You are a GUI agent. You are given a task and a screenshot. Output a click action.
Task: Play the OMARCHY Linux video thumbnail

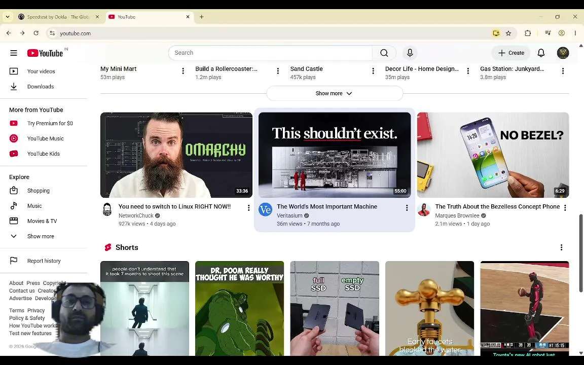(176, 155)
